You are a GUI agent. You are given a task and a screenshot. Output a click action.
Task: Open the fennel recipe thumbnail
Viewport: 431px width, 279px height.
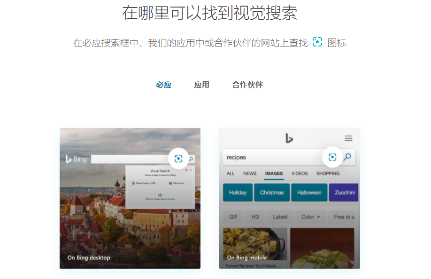click(x=255, y=244)
